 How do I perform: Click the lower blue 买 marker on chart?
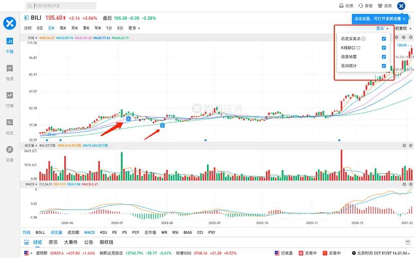(162, 125)
